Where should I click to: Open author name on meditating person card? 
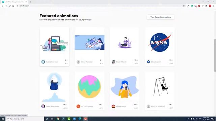[x=121, y=62]
